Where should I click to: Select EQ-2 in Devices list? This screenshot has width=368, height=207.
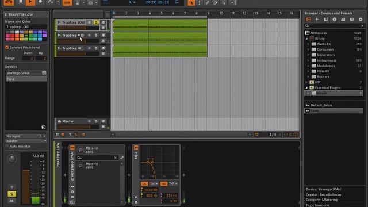click(x=26, y=79)
